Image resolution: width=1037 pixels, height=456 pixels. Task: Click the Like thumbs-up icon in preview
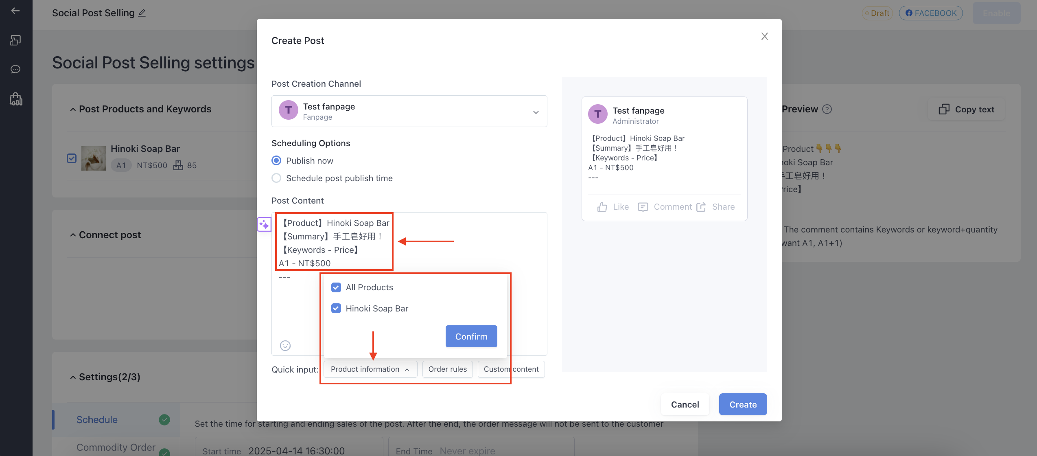(x=602, y=207)
